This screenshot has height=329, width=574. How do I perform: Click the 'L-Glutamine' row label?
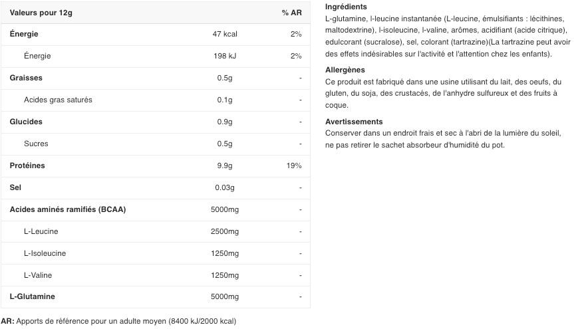point(33,296)
